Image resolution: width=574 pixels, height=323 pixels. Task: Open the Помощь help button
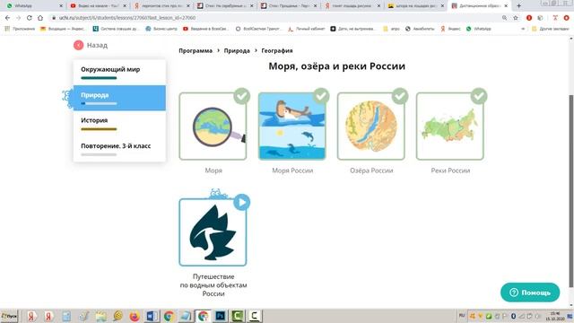[x=530, y=292]
